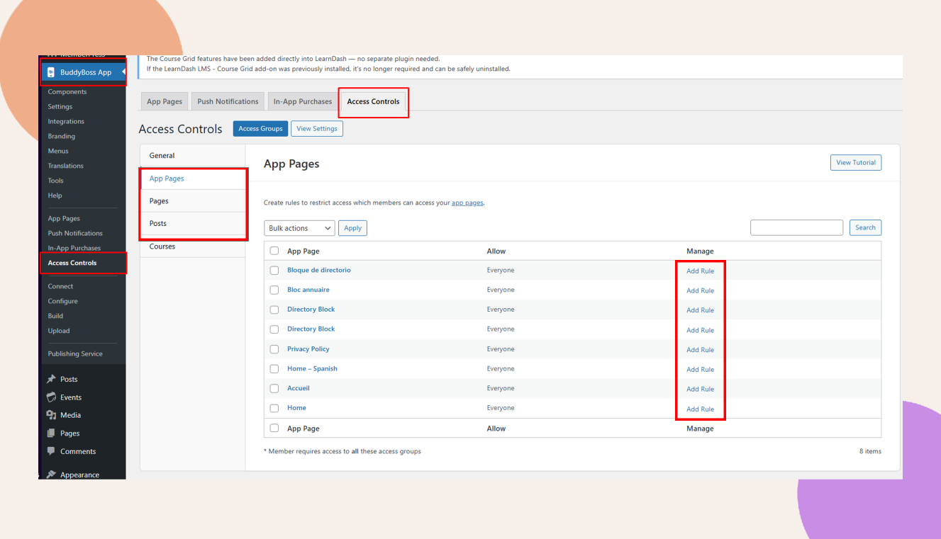
Task: Check the Home – Spanish row checkbox
Action: (x=274, y=368)
